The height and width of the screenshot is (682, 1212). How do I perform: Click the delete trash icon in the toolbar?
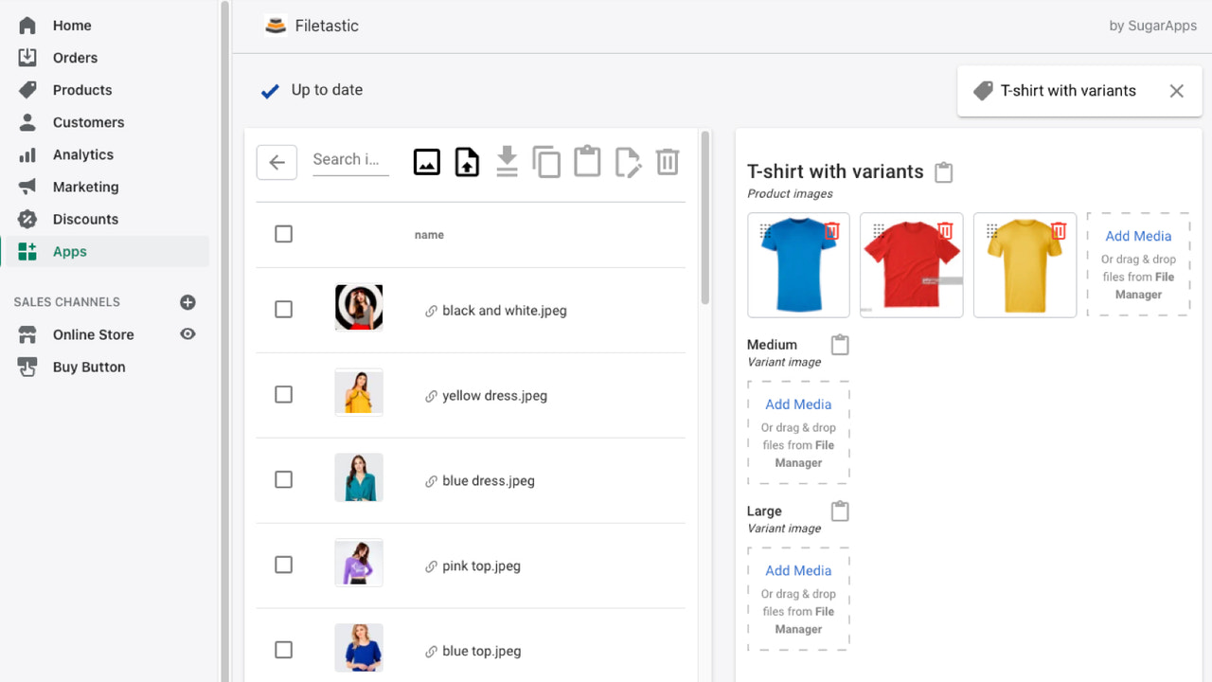point(668,161)
